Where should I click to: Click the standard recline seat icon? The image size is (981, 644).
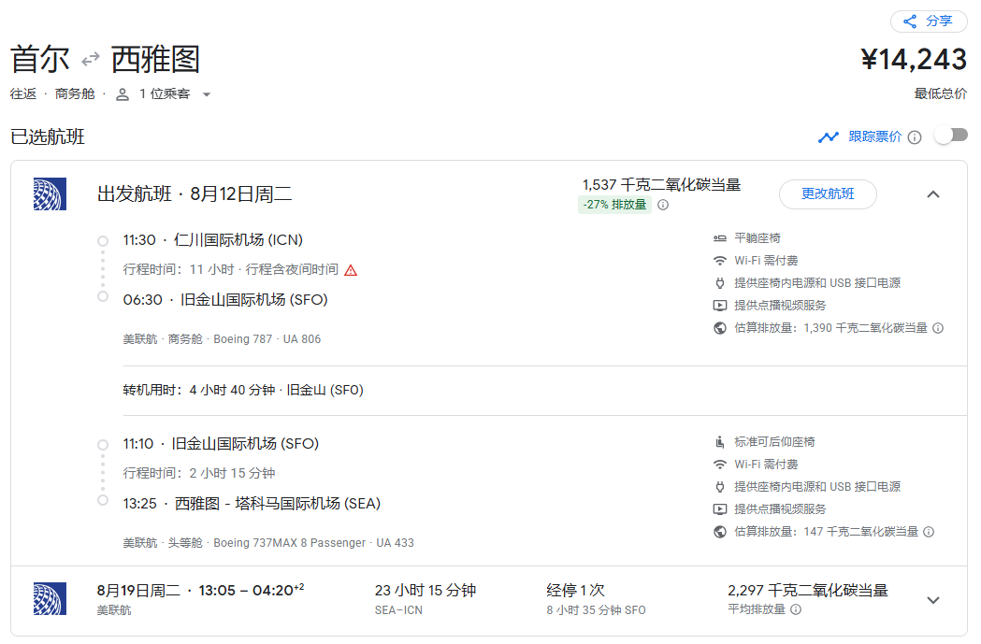point(720,442)
